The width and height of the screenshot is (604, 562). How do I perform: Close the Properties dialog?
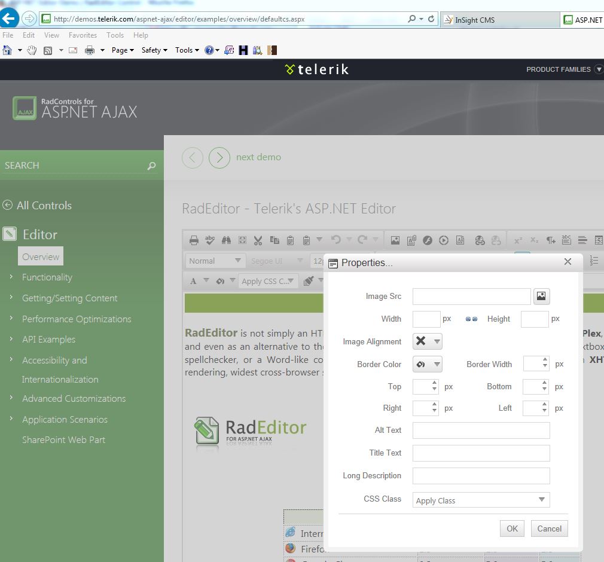tap(568, 262)
